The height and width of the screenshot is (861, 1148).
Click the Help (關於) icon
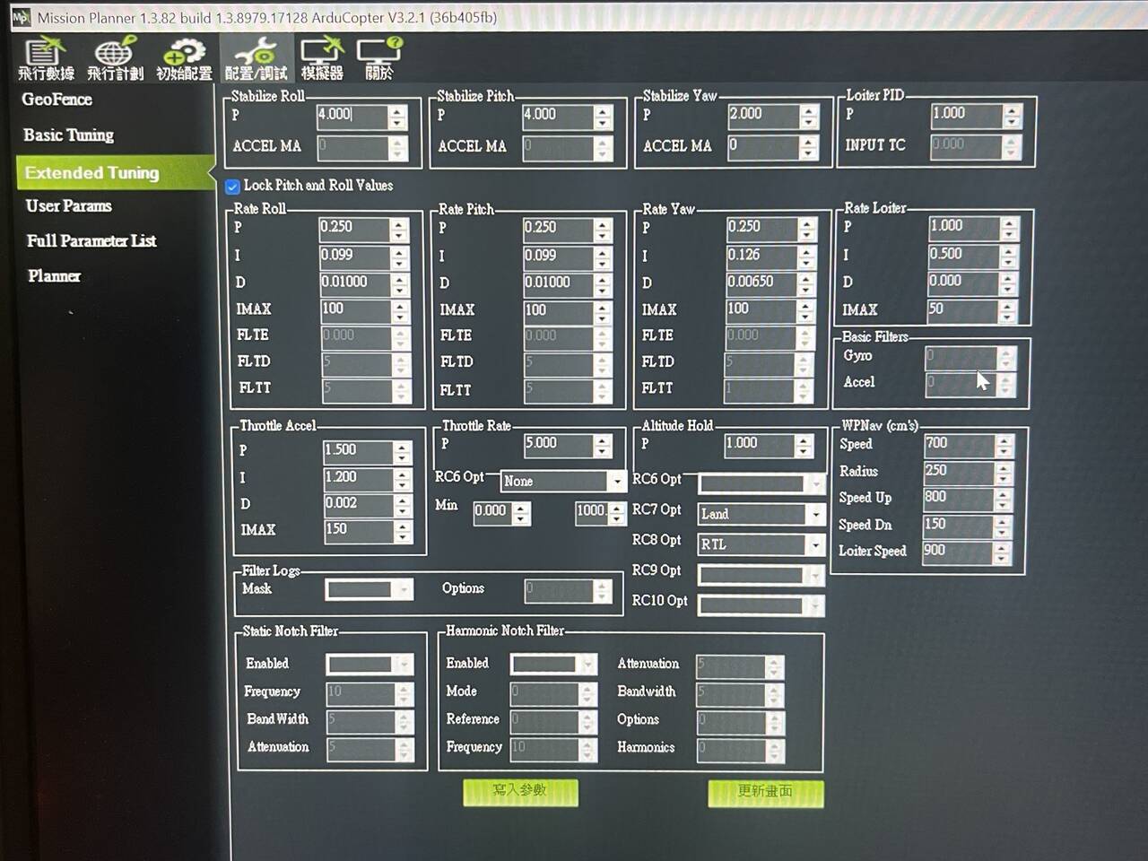(379, 58)
